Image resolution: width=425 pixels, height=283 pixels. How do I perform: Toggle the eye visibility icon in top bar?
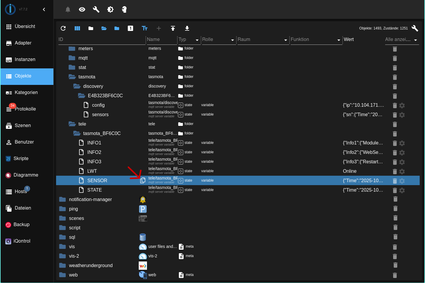pyautogui.click(x=82, y=9)
